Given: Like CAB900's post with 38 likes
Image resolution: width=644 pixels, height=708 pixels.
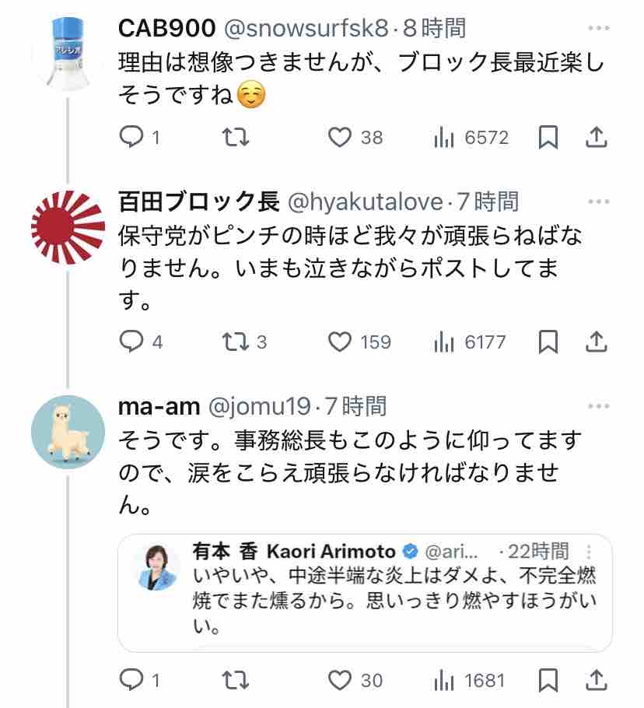Looking at the screenshot, I should [339, 138].
